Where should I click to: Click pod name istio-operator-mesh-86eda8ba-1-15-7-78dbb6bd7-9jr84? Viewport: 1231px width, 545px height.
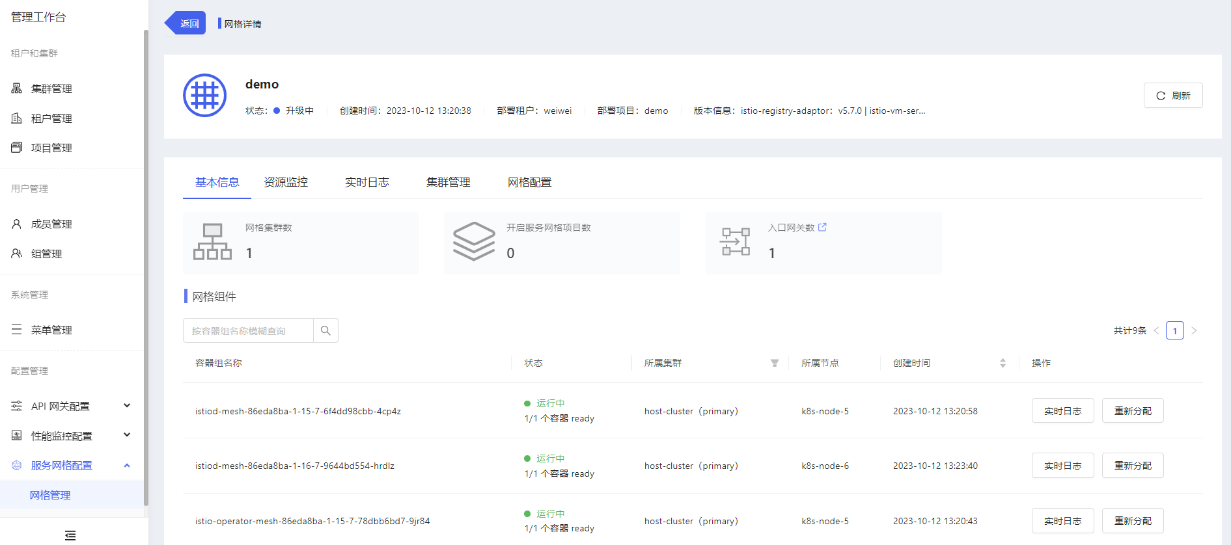(x=312, y=521)
